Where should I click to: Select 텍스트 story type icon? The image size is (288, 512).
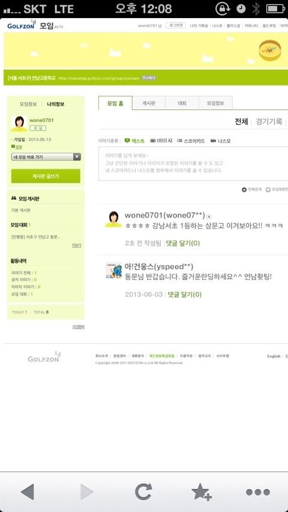tap(127, 141)
